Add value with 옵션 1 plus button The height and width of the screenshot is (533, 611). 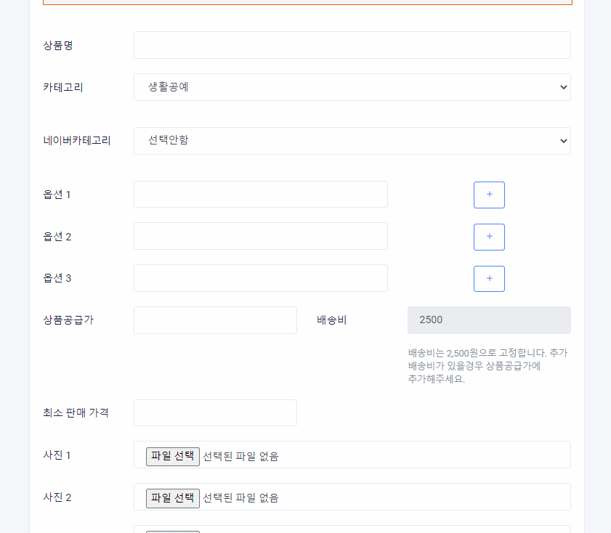[489, 195]
